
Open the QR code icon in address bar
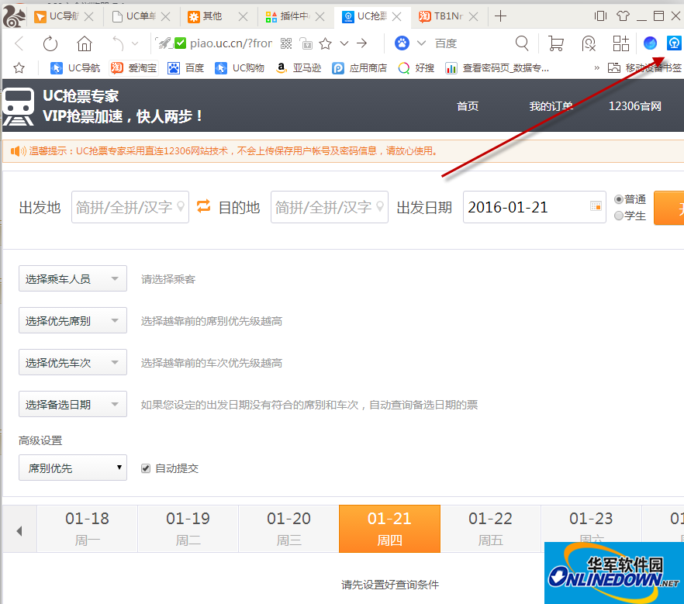(x=285, y=43)
